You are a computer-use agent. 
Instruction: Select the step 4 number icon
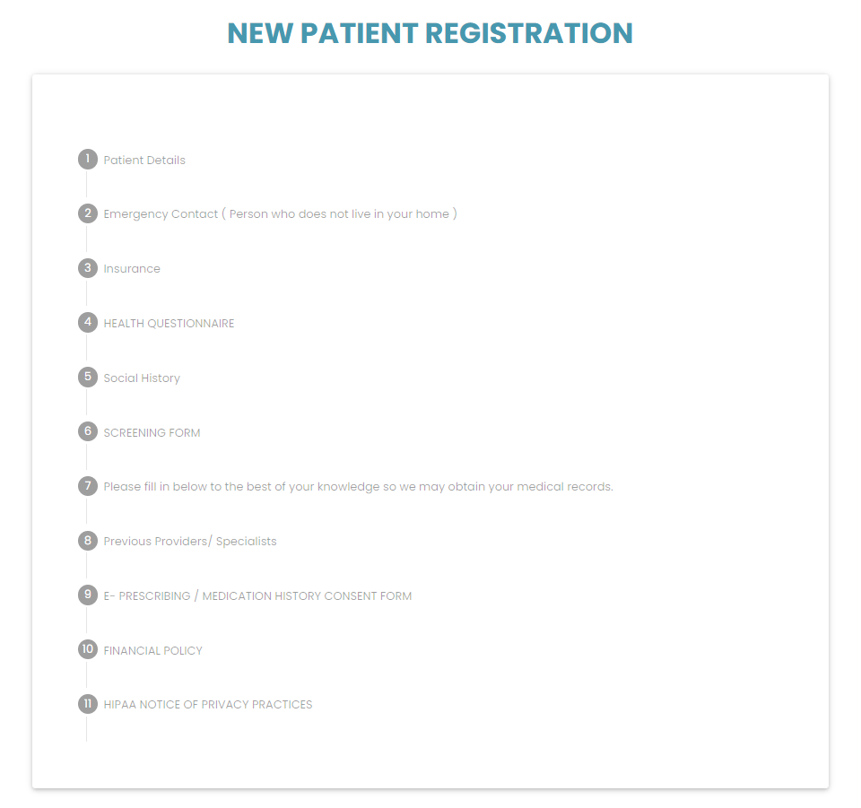87,322
